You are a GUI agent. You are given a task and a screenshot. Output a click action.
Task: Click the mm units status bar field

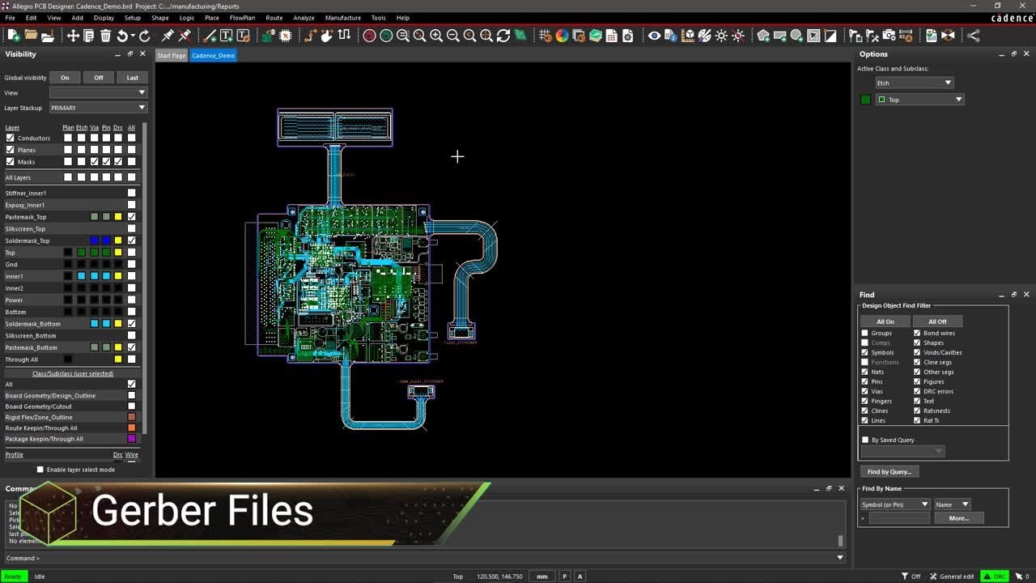point(542,577)
